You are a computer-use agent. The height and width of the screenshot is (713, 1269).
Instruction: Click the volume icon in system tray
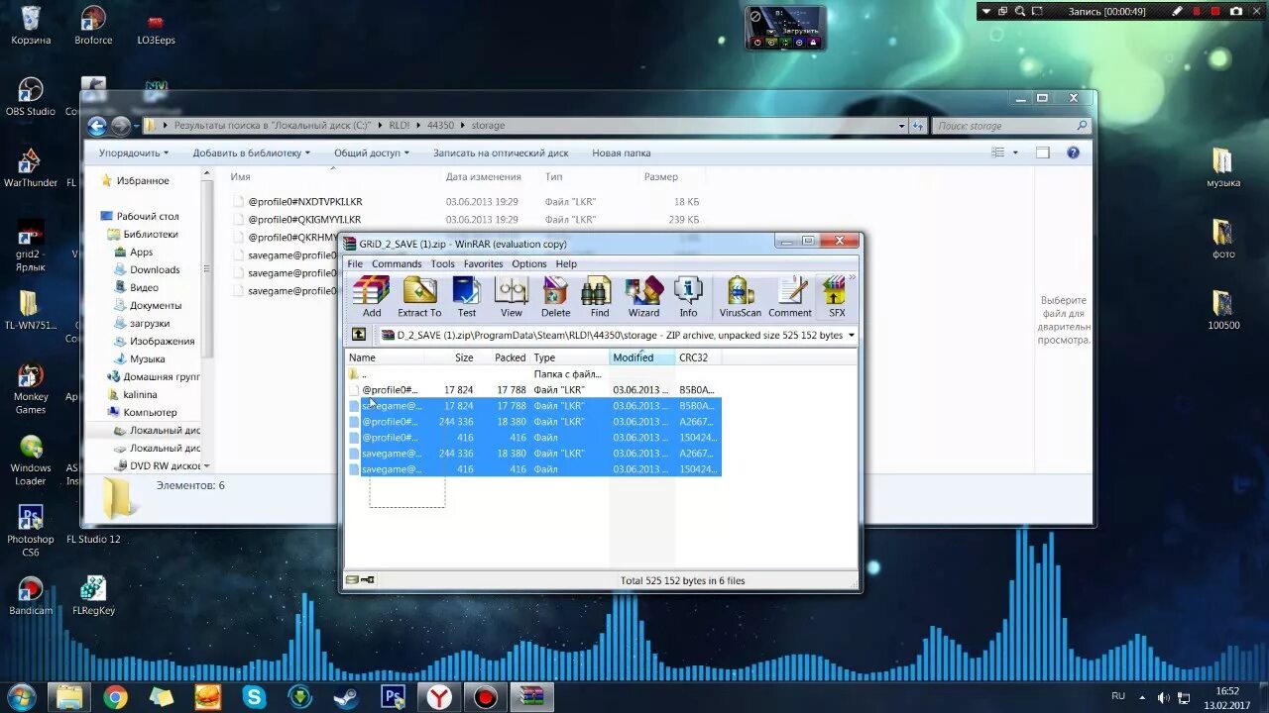click(1163, 697)
